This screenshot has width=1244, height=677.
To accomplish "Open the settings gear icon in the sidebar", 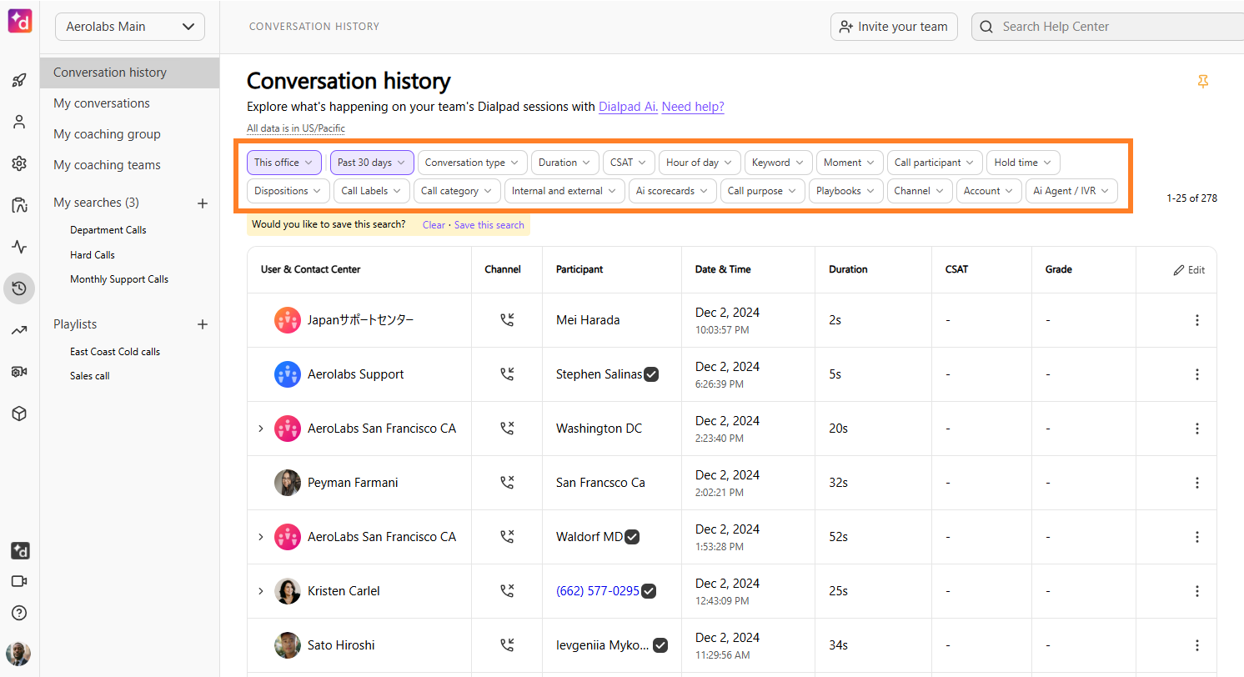I will coord(19,163).
